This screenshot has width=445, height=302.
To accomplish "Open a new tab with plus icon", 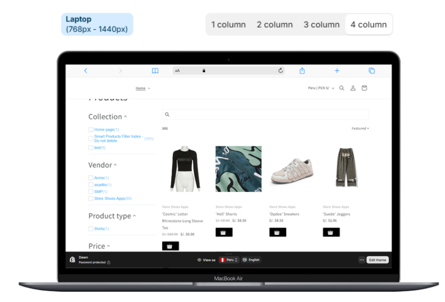I will pos(337,71).
